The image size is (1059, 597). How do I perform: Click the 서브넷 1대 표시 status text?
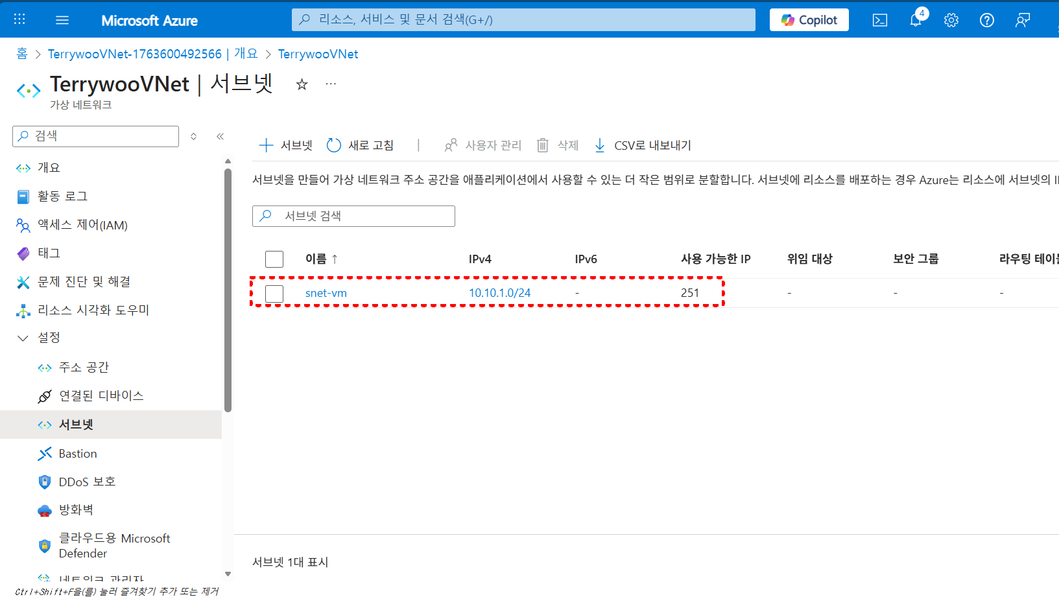pos(290,562)
